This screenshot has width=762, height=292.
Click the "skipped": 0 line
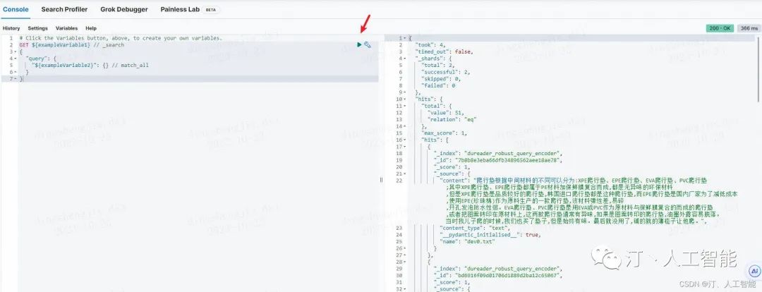(441, 79)
